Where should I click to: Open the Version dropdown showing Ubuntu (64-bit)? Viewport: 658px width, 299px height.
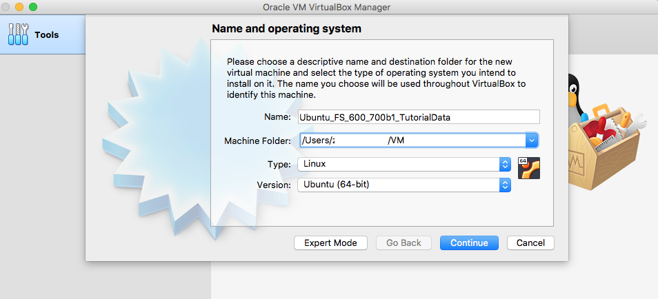click(x=404, y=185)
